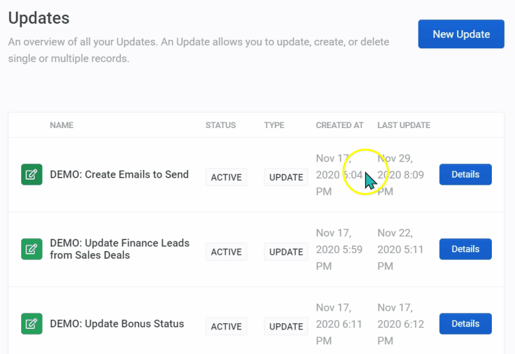
Task: Open Details for Update Finance Leads row
Action: click(465, 249)
